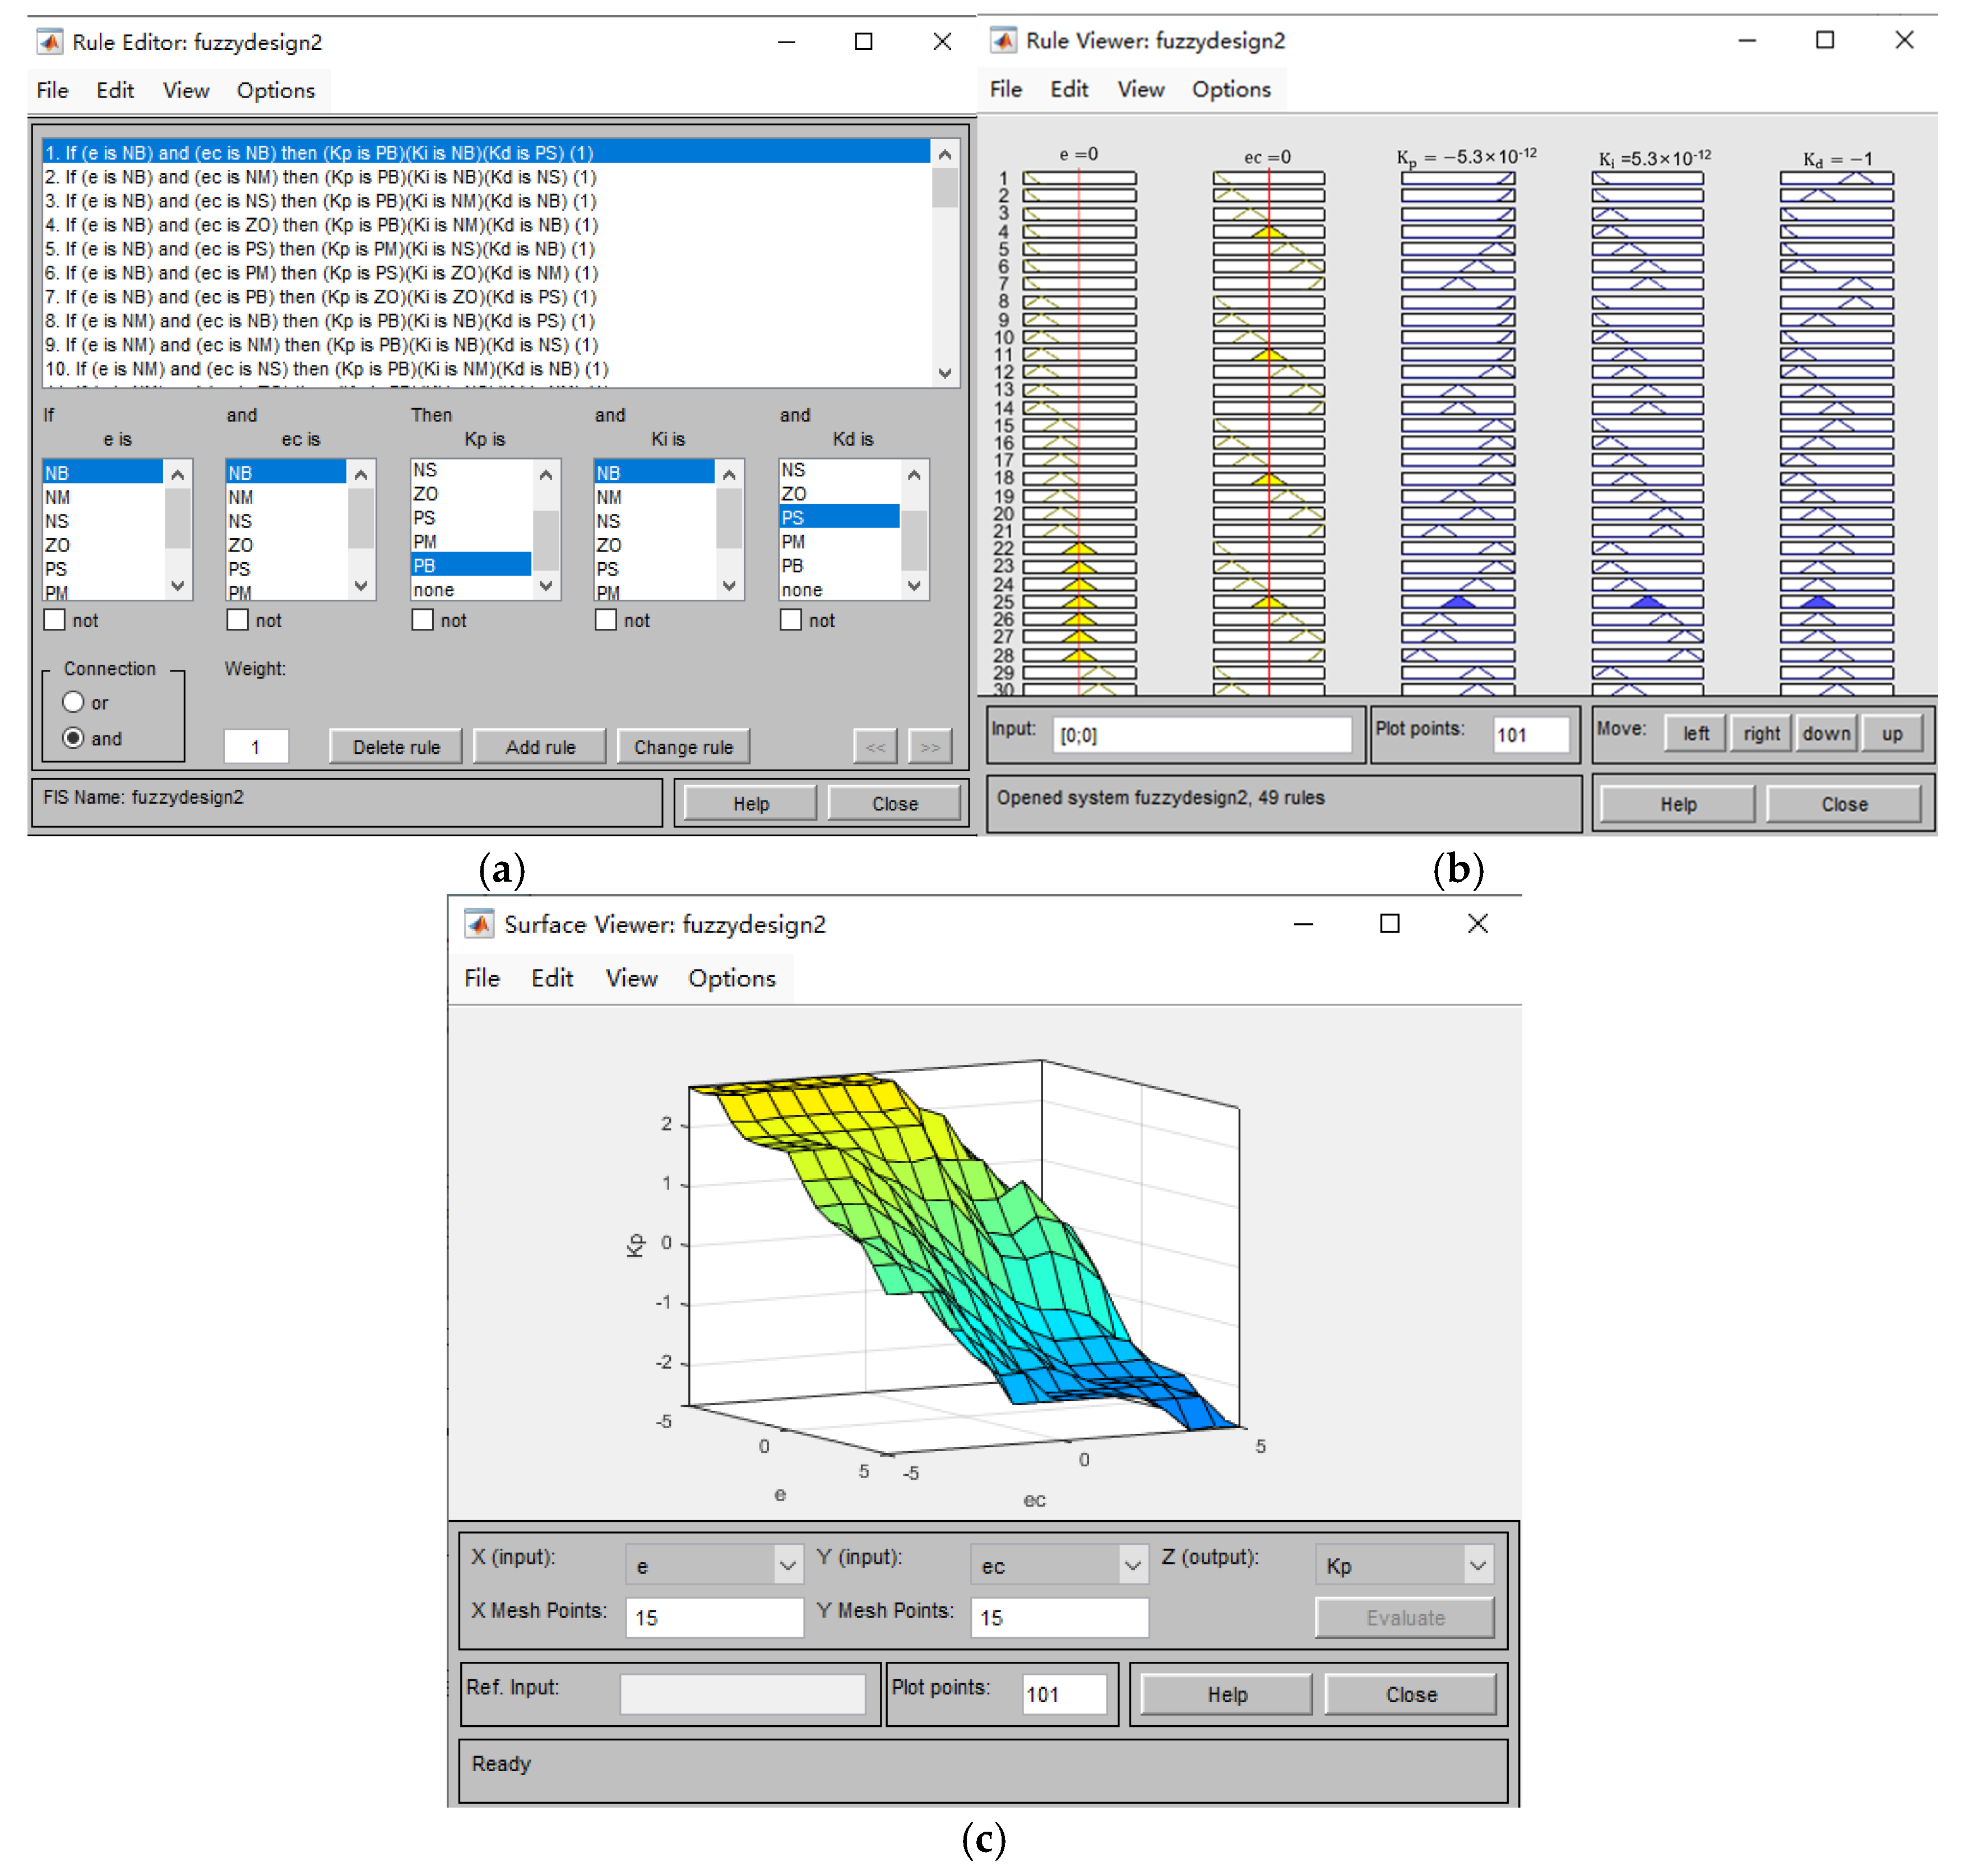Enable the 'not' checkbox under 'e is'
This screenshot has height=1876, width=1969.
(55, 620)
